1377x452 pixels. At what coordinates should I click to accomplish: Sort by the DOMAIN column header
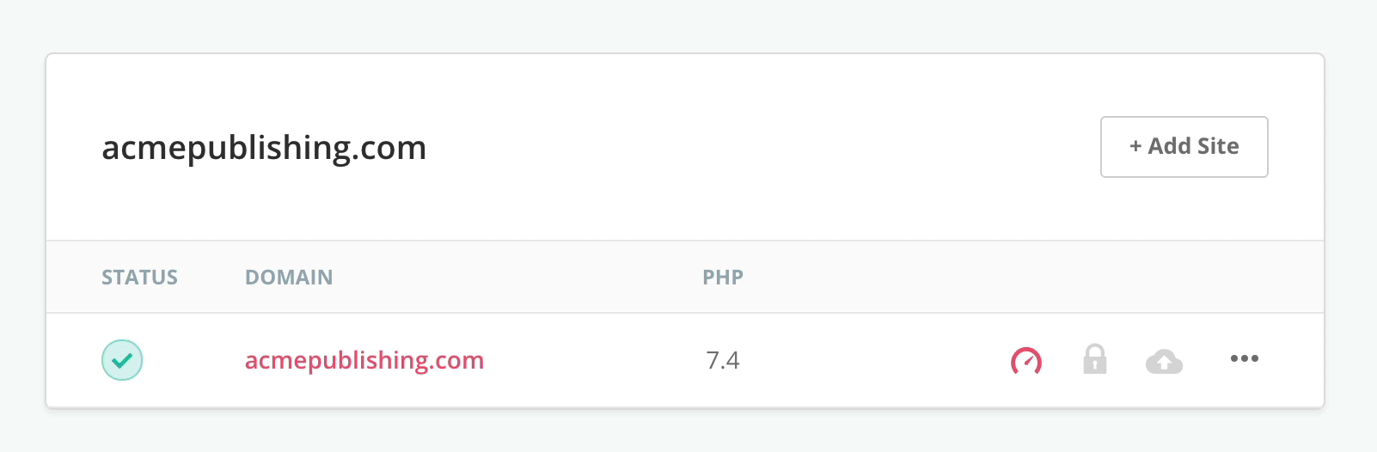click(289, 278)
